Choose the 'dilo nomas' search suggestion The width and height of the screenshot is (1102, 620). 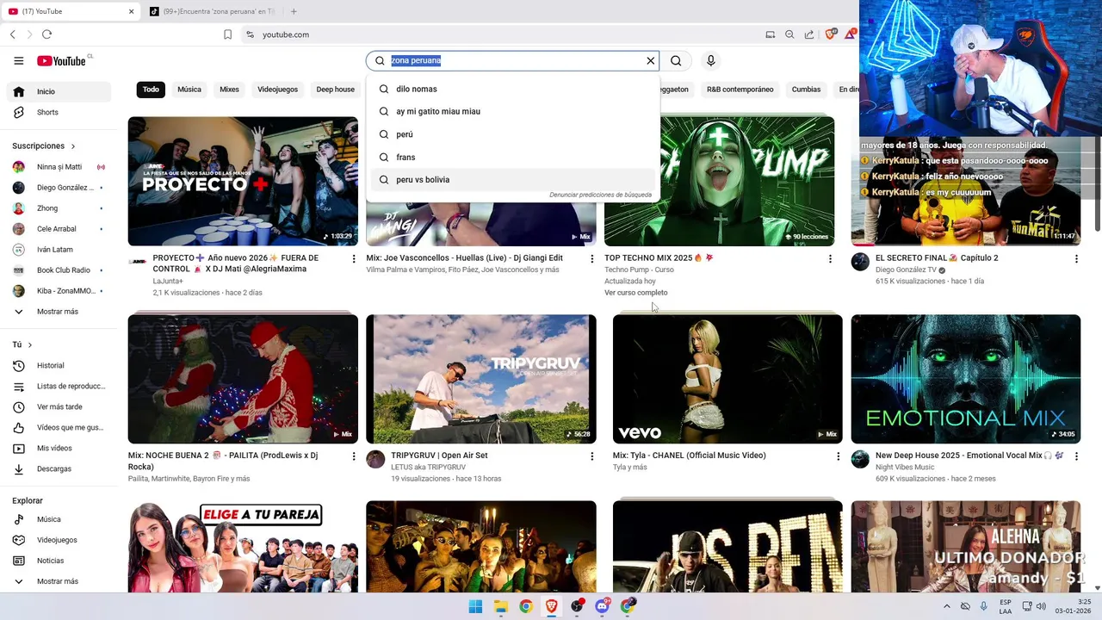513,89
